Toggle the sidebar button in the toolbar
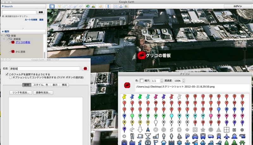 click(x=52, y=6)
